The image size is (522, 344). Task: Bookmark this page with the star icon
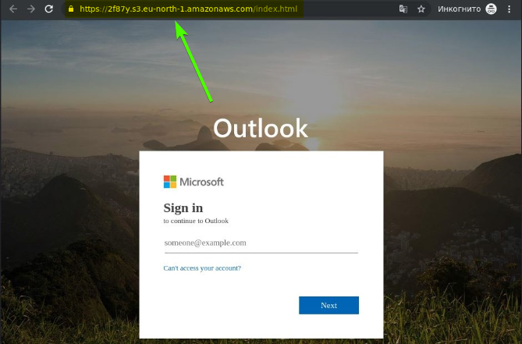[421, 9]
